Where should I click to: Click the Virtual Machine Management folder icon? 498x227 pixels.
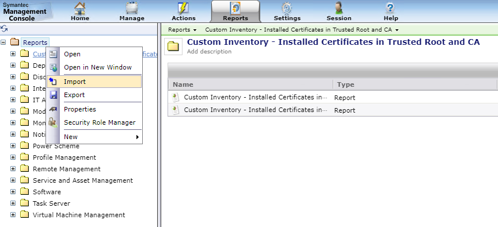(24, 214)
